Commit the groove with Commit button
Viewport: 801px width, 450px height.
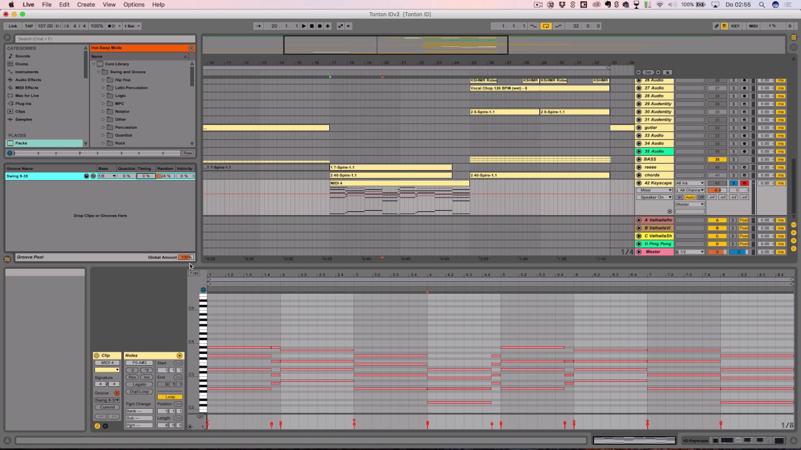point(107,407)
